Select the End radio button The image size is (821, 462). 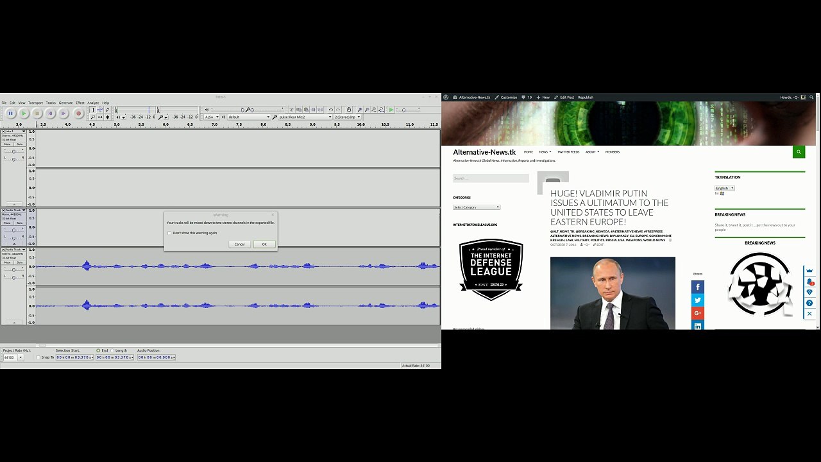[98, 350]
